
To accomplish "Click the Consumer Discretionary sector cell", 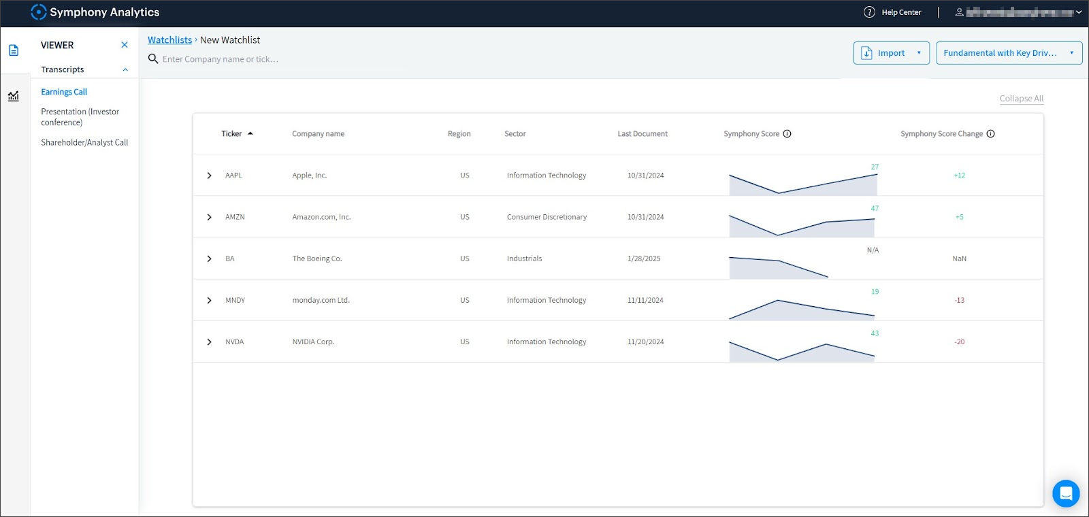I will pyautogui.click(x=547, y=217).
